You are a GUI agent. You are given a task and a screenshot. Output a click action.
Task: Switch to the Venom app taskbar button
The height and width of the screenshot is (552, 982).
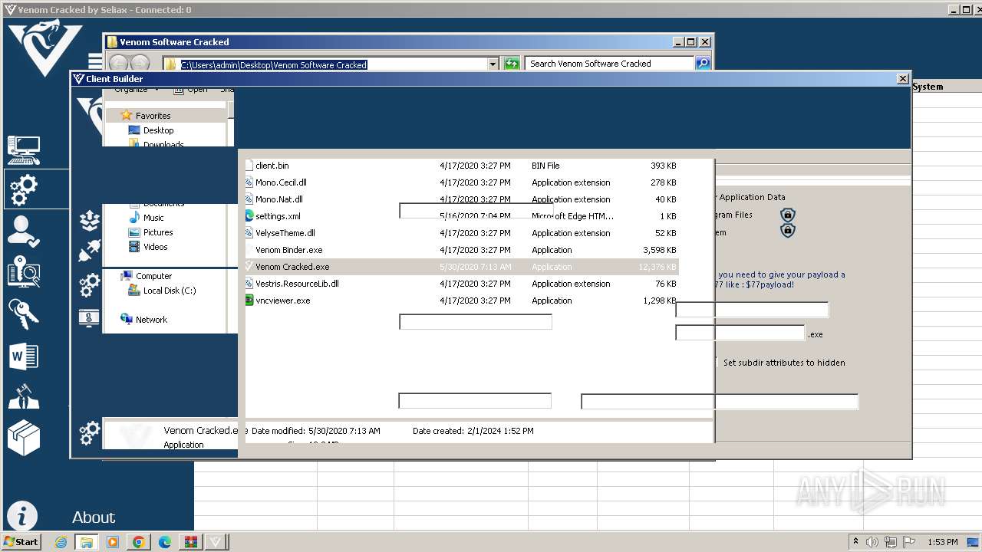pyautogui.click(x=216, y=542)
